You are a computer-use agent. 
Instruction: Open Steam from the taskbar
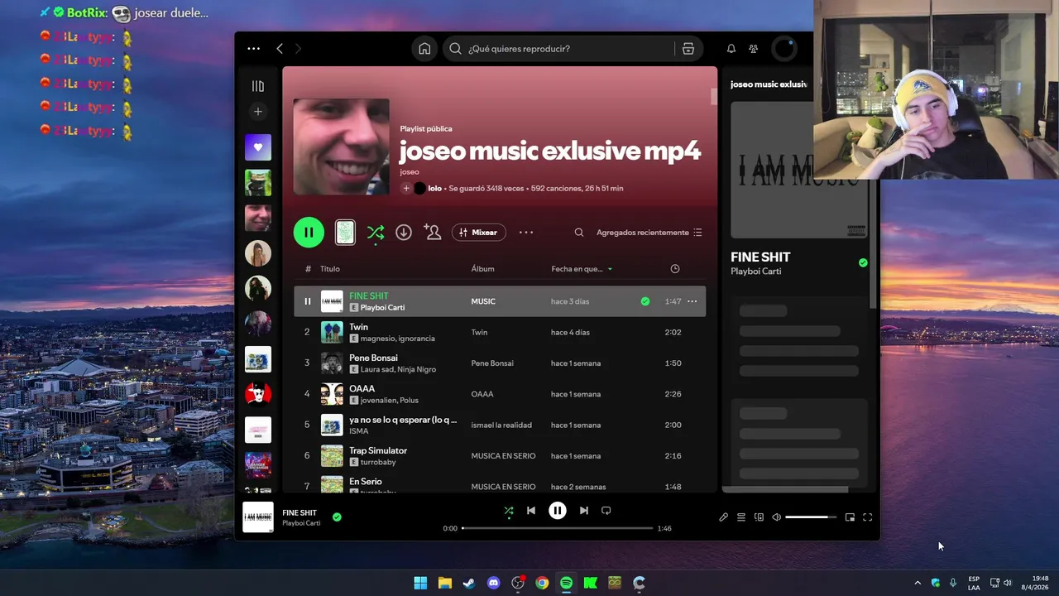coord(469,583)
